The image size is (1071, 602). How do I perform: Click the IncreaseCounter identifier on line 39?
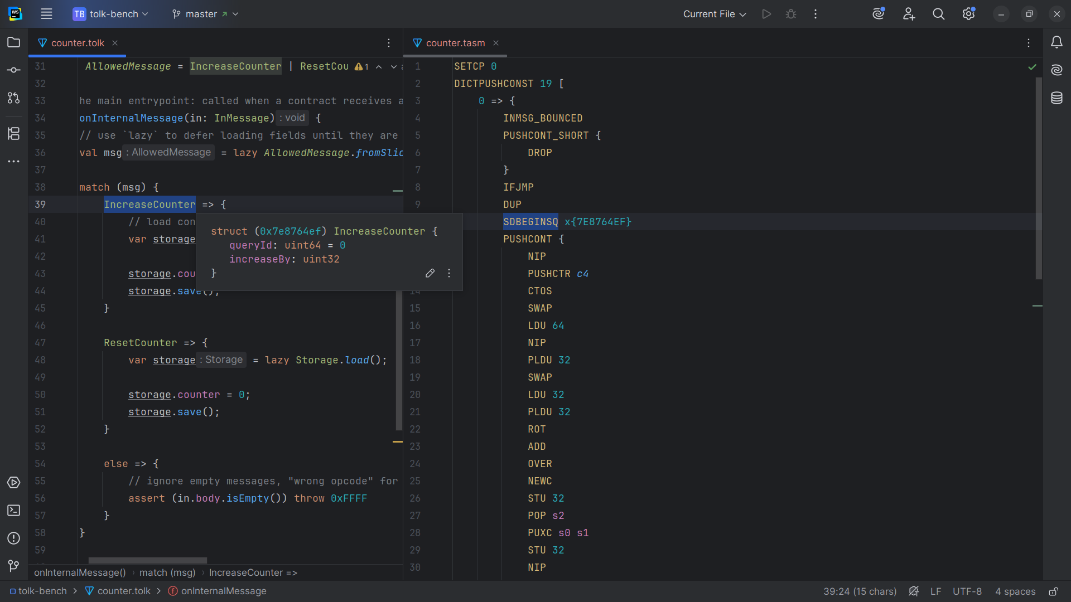(x=149, y=205)
